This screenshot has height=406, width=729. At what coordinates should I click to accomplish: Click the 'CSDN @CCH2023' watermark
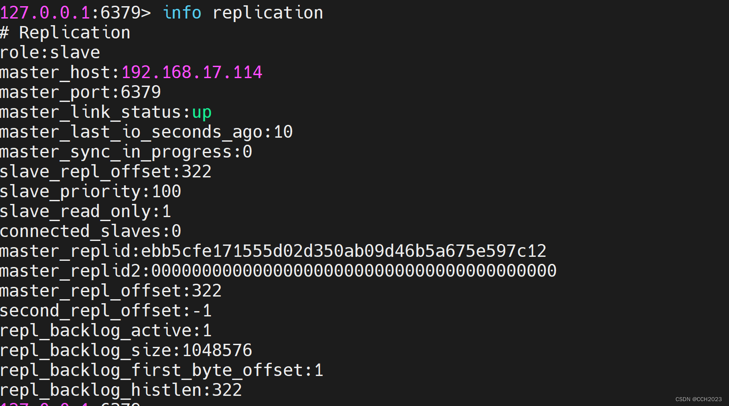pos(698,399)
